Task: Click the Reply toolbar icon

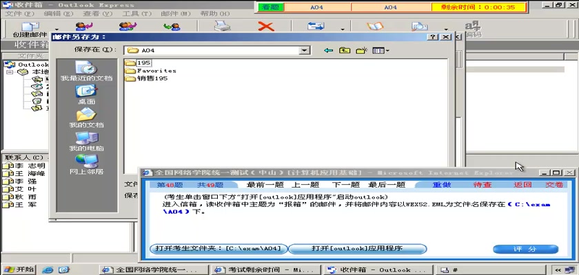Action: click(84, 26)
